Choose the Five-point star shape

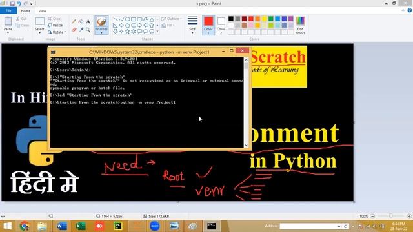(128, 32)
